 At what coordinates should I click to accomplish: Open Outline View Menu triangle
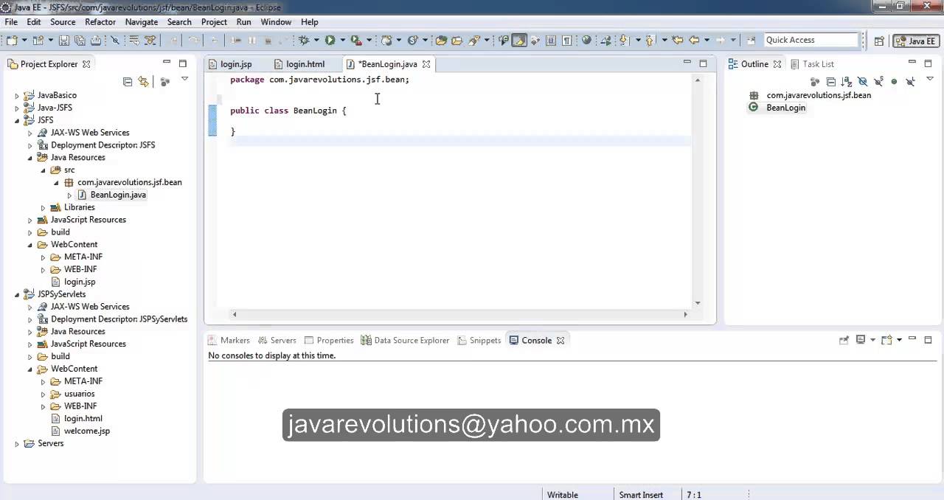click(x=929, y=80)
